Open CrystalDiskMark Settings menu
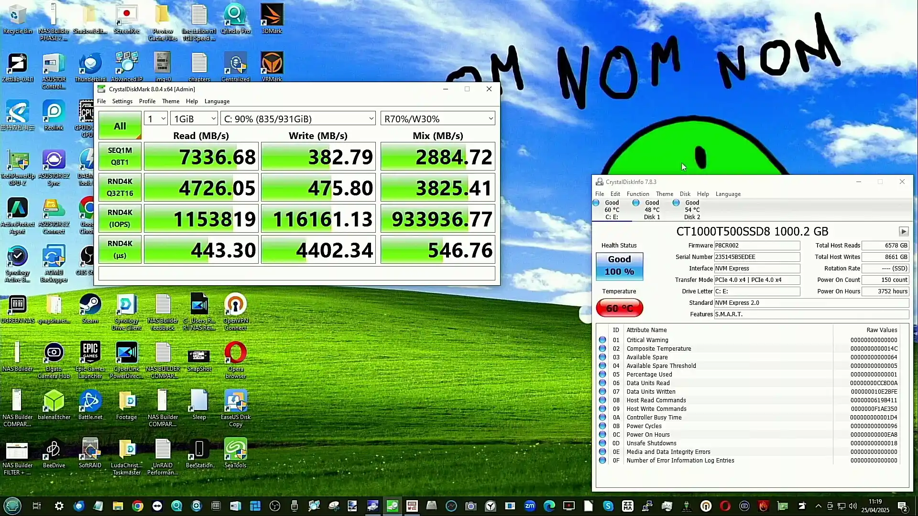The width and height of the screenshot is (918, 516). click(x=122, y=101)
